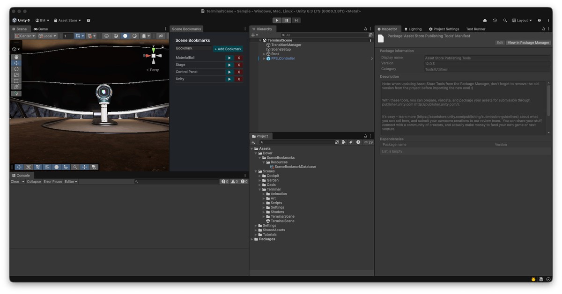Open custom editor tools button
This screenshot has height=294, width=562.
[16, 94]
